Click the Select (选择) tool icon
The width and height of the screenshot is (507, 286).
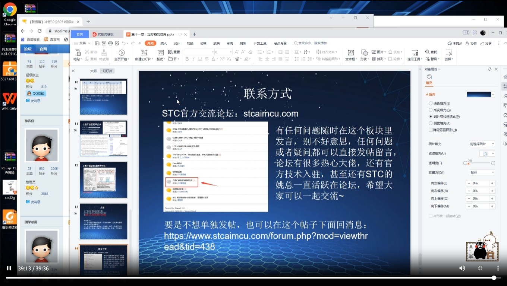(448, 53)
